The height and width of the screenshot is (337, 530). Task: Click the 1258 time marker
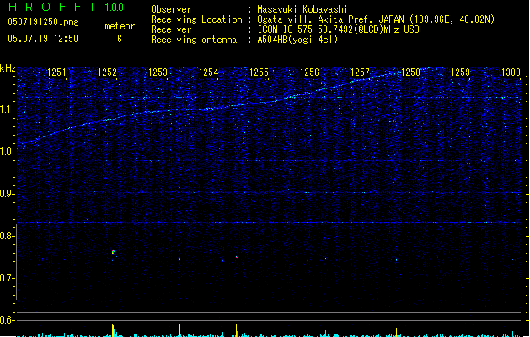(410, 73)
